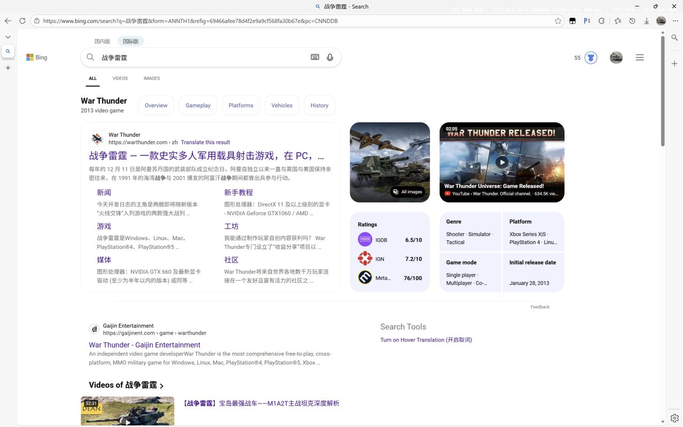683x427 pixels.
Task: Open the Platforms chip
Action: coord(241,105)
